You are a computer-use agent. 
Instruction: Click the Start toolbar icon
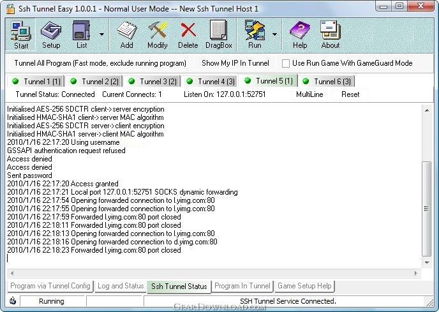(x=20, y=34)
